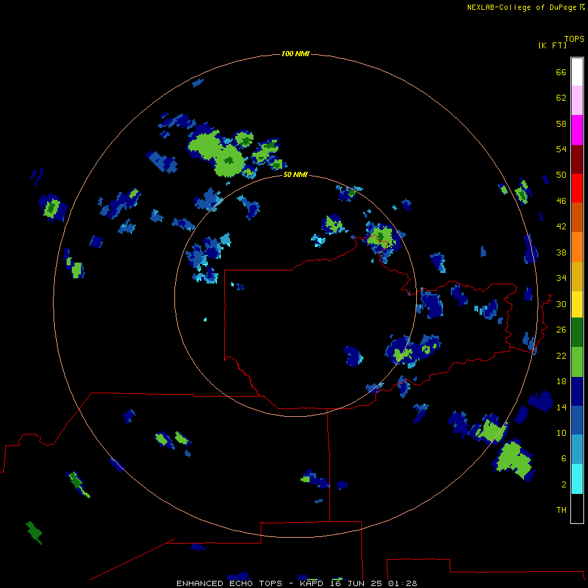The image size is (588, 588).
Task: Click the legend value '30'
Action: tap(561, 304)
